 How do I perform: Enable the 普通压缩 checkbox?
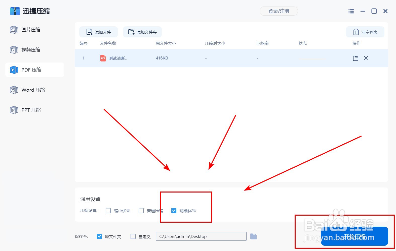pos(141,211)
